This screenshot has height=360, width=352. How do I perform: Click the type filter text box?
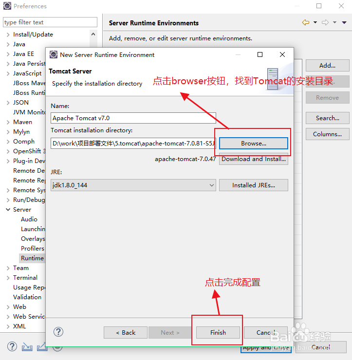tap(50, 22)
